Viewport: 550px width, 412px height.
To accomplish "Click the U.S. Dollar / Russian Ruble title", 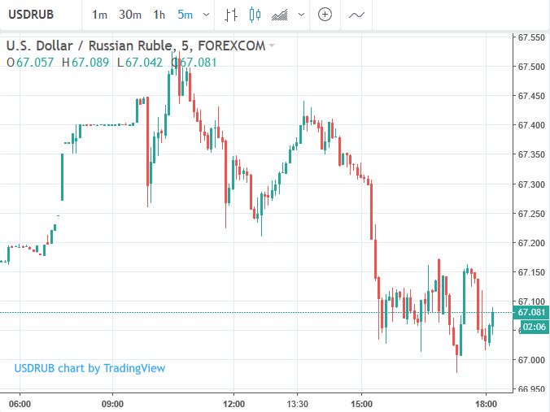I will tap(89, 46).
